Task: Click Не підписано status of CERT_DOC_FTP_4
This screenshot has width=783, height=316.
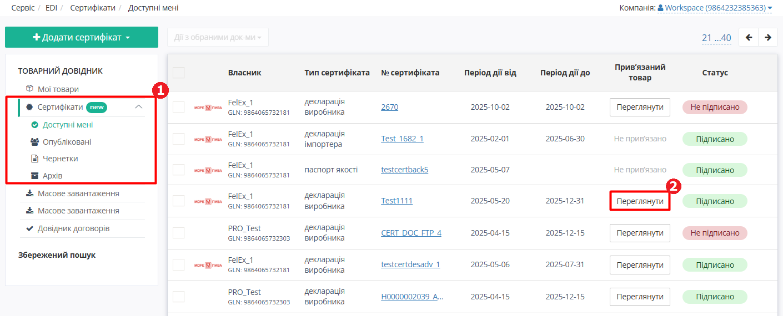Action: (x=715, y=233)
